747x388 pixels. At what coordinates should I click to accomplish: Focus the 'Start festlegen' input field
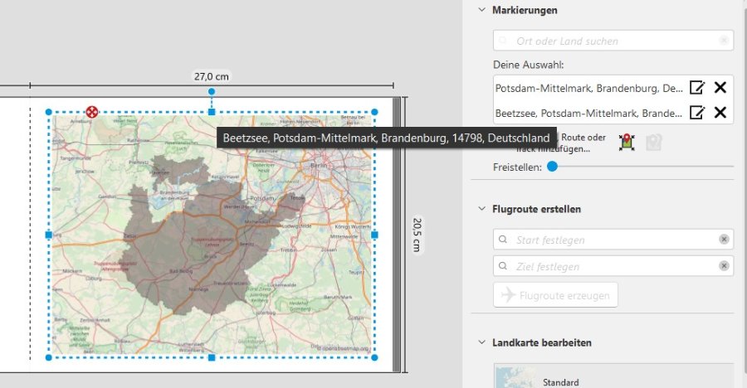[x=610, y=240]
